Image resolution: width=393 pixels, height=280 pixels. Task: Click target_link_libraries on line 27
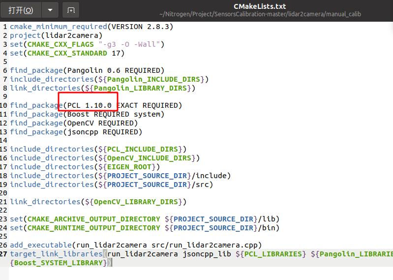(x=56, y=254)
